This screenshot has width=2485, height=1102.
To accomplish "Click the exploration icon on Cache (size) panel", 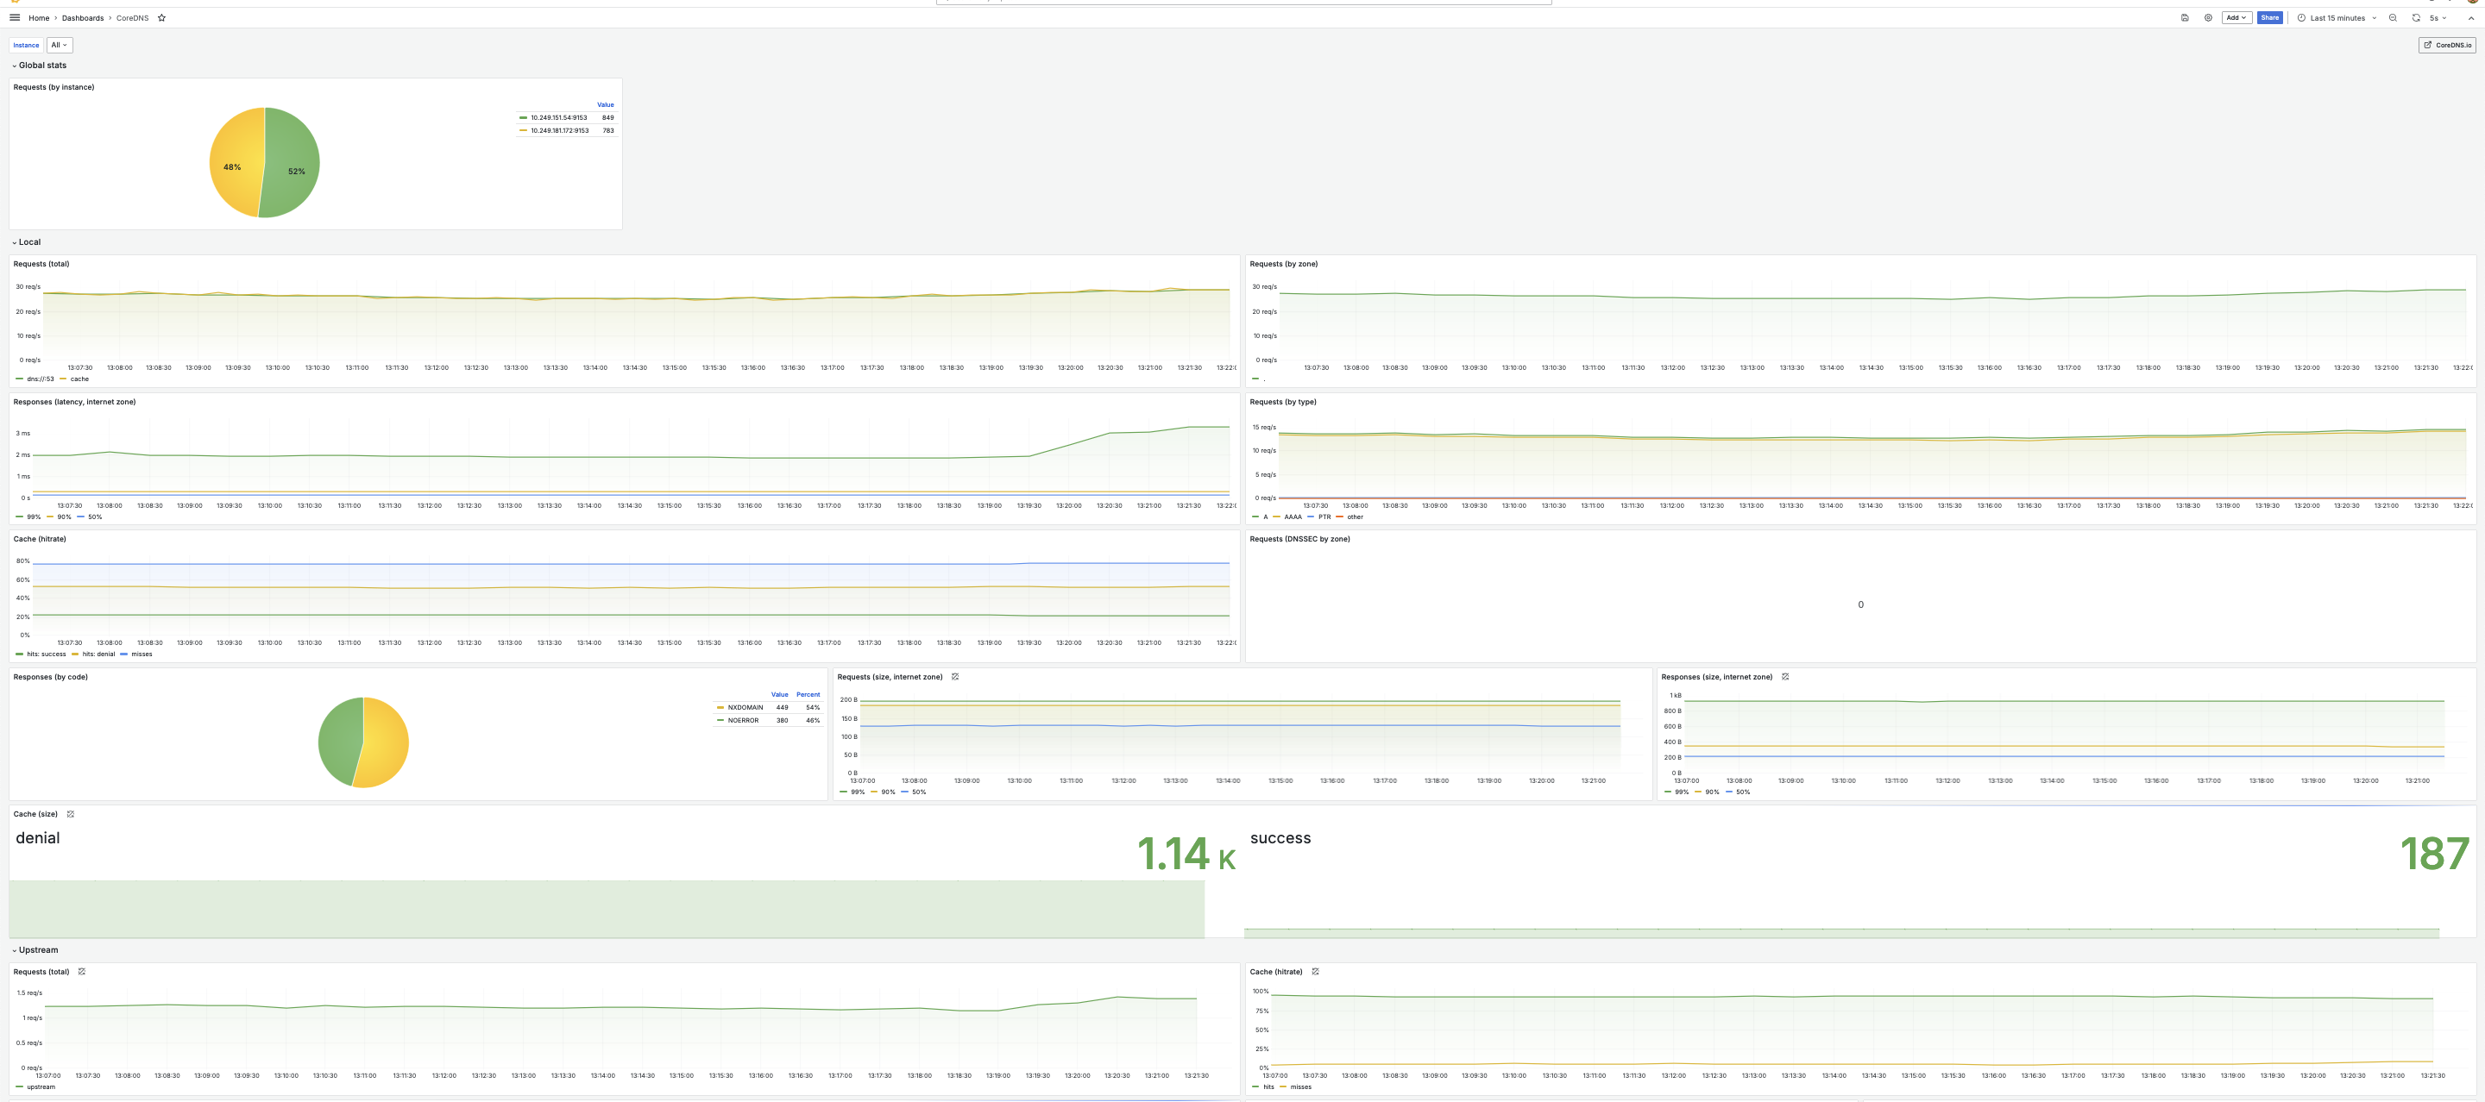I will point(72,814).
